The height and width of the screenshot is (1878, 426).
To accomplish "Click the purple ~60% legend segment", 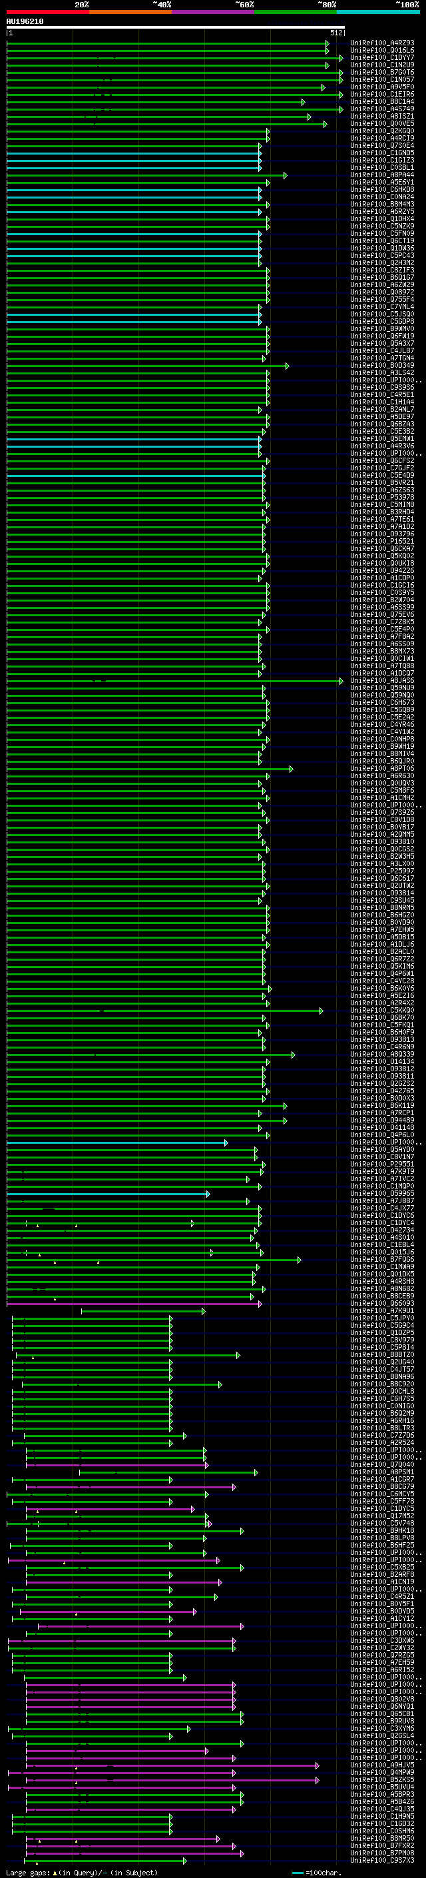I will (x=214, y=12).
